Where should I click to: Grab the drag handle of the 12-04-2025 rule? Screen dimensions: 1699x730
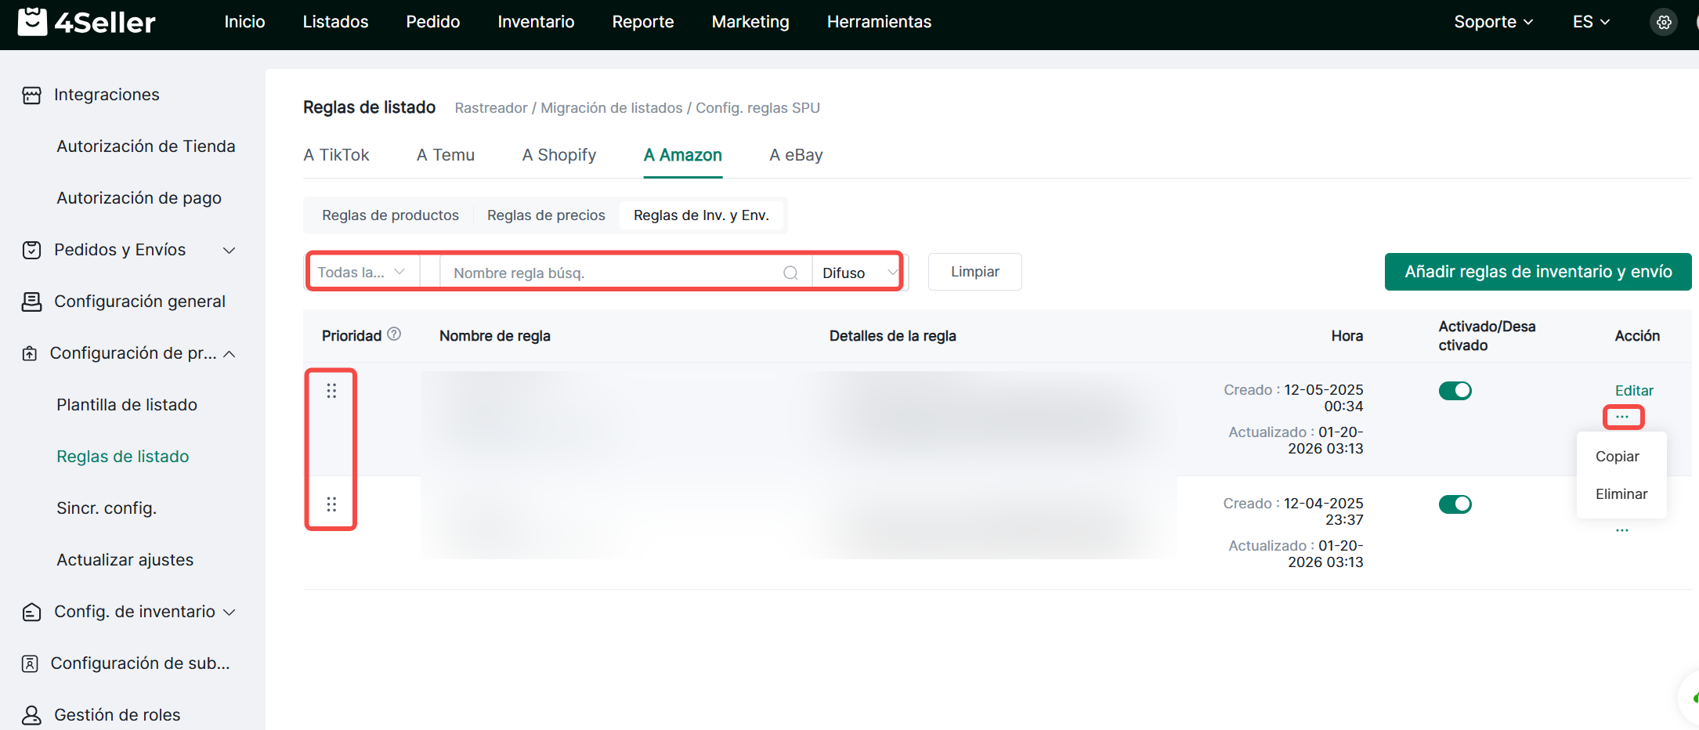(x=331, y=504)
